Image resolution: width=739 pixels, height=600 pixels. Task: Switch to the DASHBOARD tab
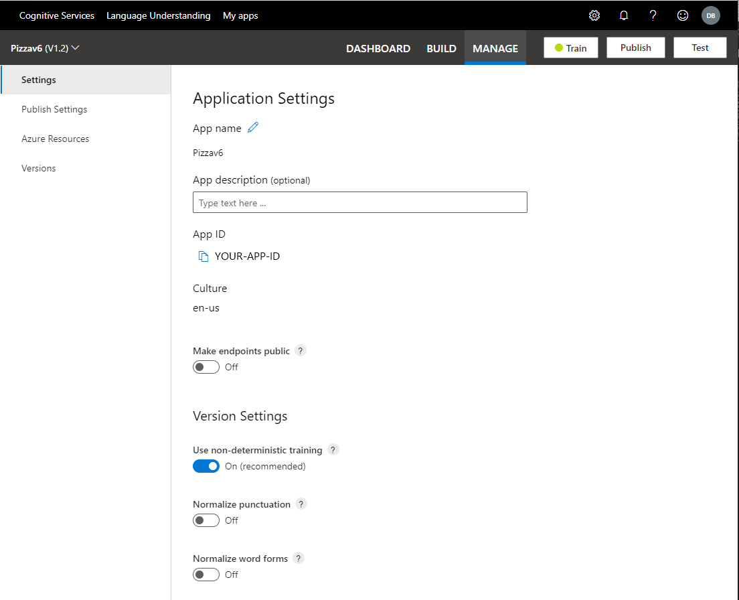378,48
